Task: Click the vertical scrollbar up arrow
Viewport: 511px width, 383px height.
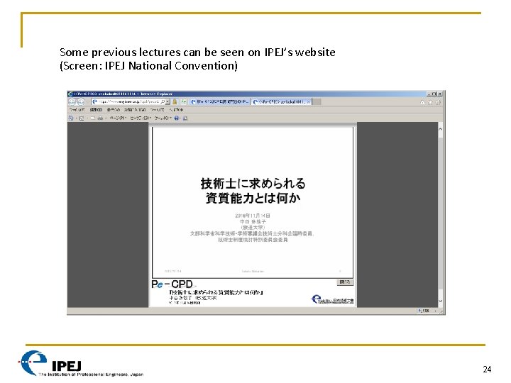Action: coord(440,129)
